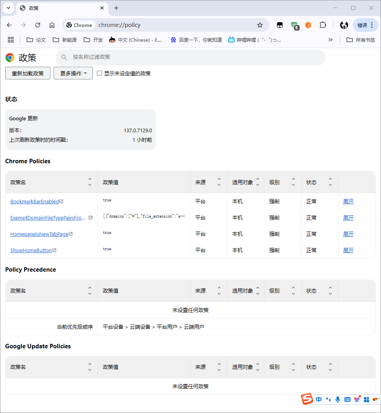Click the Sogou skin shirt icon

coord(357,399)
